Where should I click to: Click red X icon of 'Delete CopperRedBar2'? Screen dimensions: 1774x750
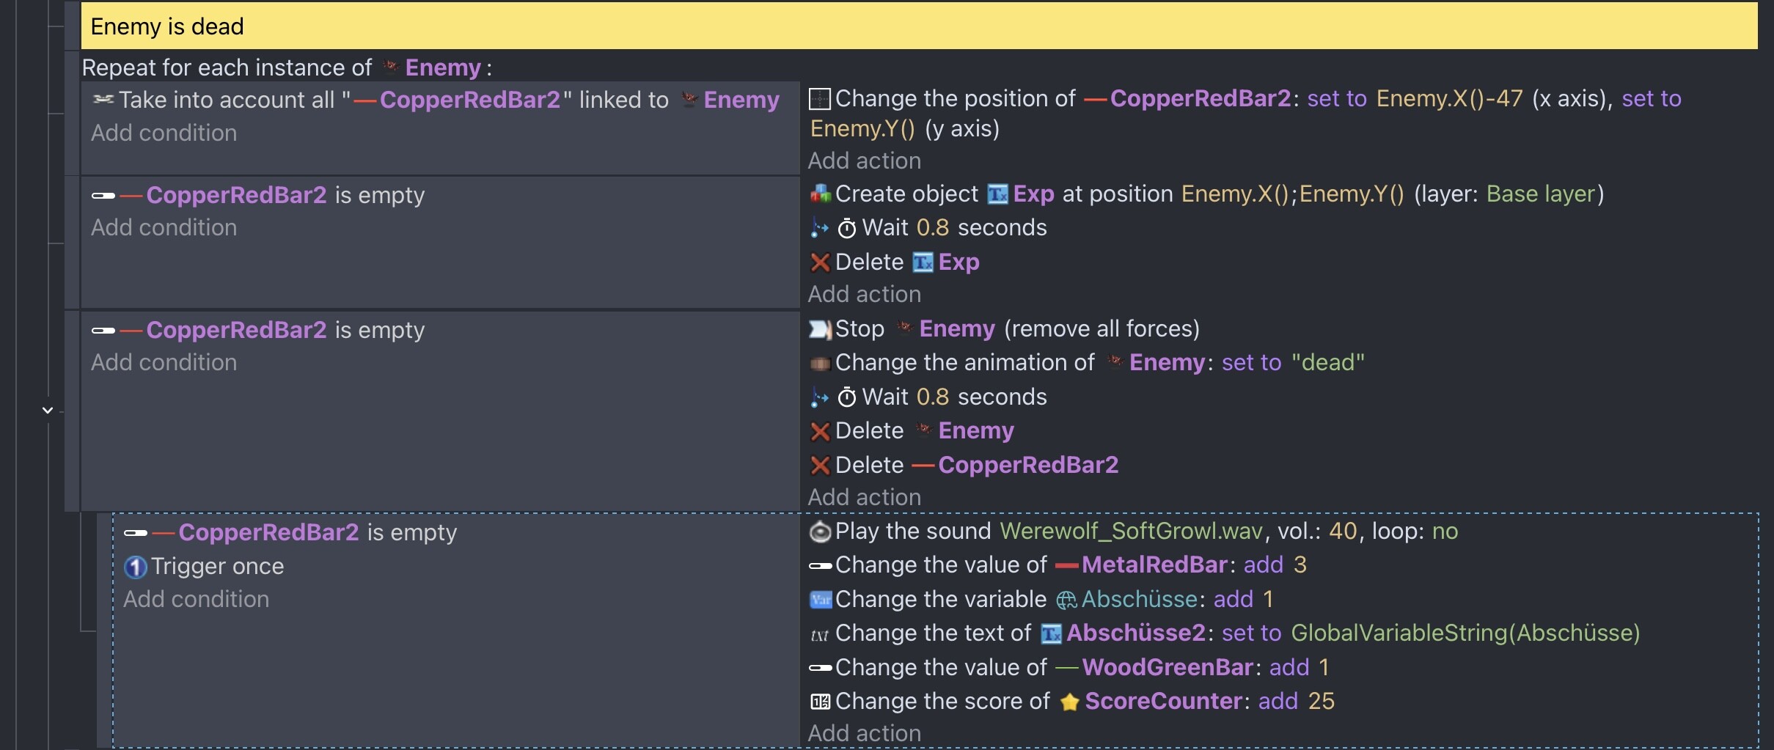point(820,466)
